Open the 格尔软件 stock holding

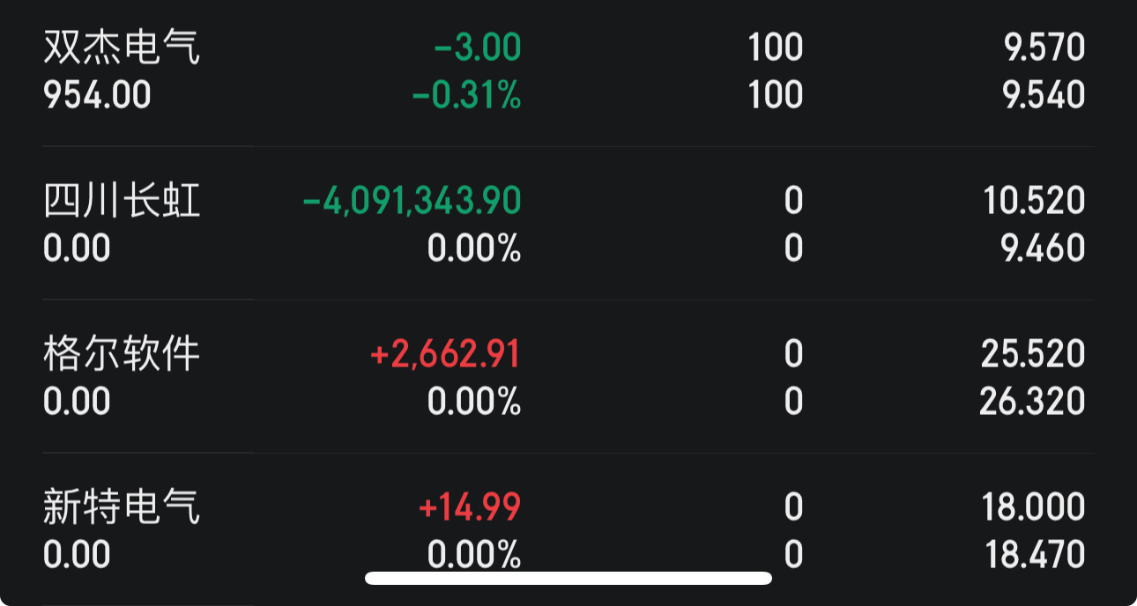pyautogui.click(x=122, y=354)
